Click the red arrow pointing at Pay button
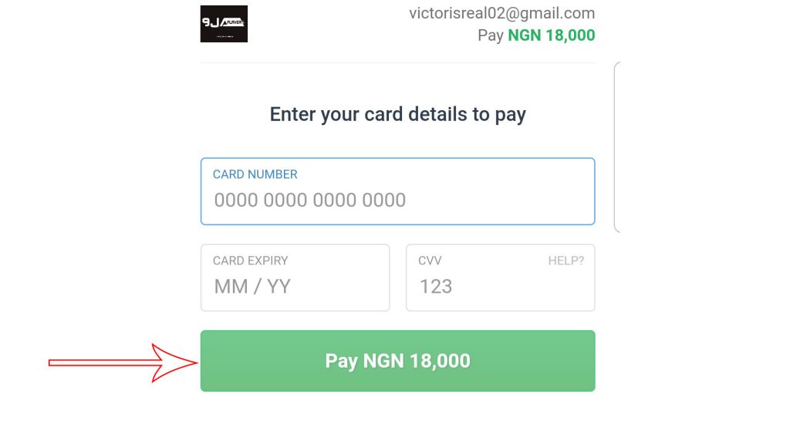The image size is (790, 444). click(x=123, y=362)
